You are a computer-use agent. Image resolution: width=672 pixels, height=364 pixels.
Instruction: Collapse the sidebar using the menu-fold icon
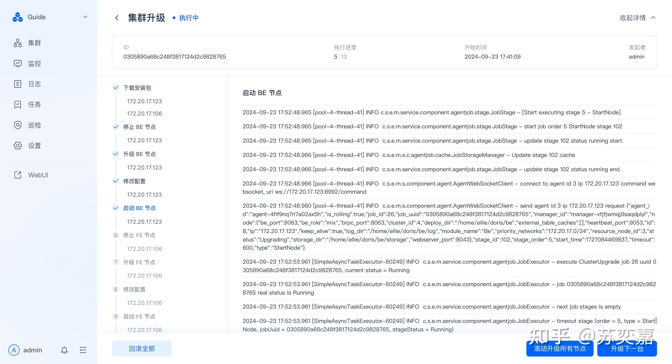(83, 350)
